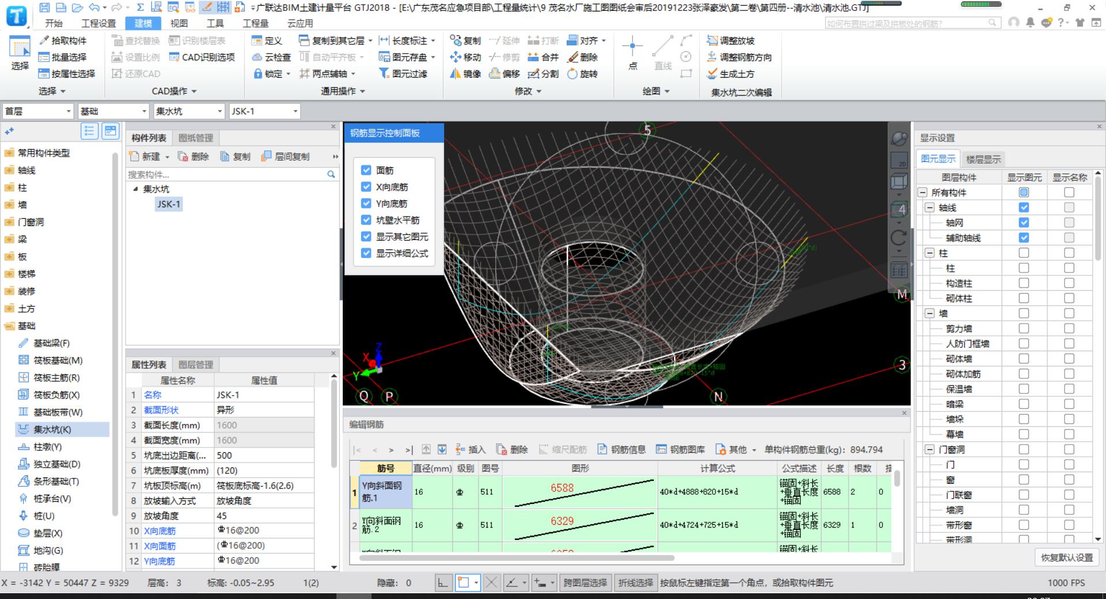Click 恢复默认设置 button
The height and width of the screenshot is (599, 1106).
1067,558
